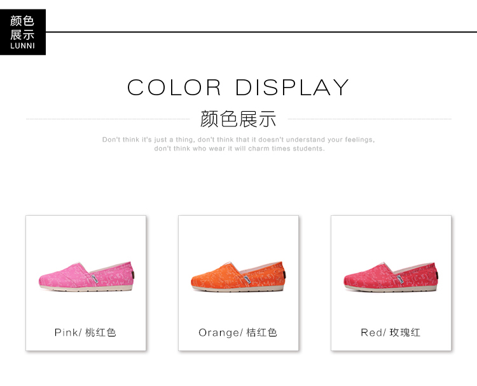
Task: Click the 颜色展示 subtitle heading
Action: [x=238, y=119]
